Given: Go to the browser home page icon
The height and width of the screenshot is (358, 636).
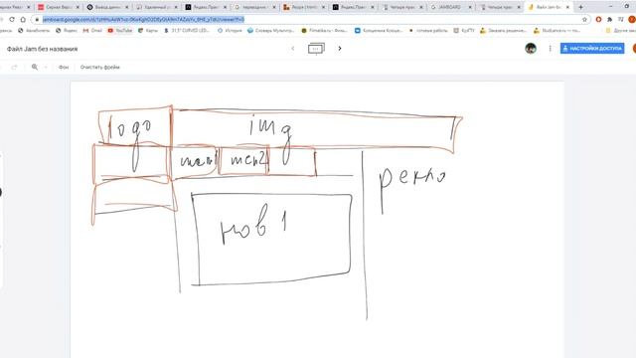Looking at the screenshot, I should click(x=23, y=20).
